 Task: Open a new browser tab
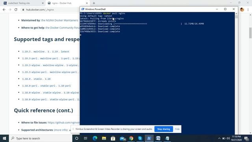click(94, 3)
